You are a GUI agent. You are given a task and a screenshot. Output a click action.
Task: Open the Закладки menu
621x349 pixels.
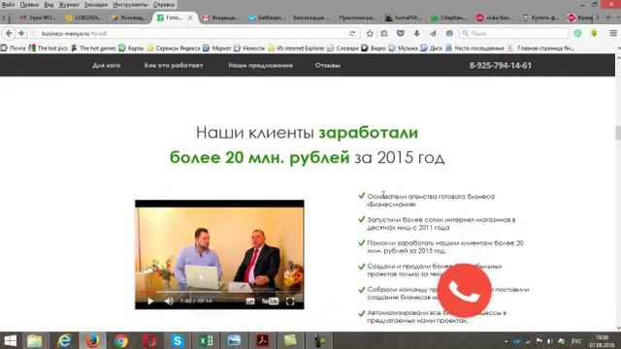coord(96,5)
